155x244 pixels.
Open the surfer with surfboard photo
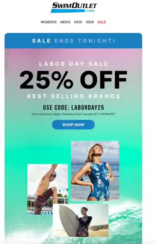(81, 220)
